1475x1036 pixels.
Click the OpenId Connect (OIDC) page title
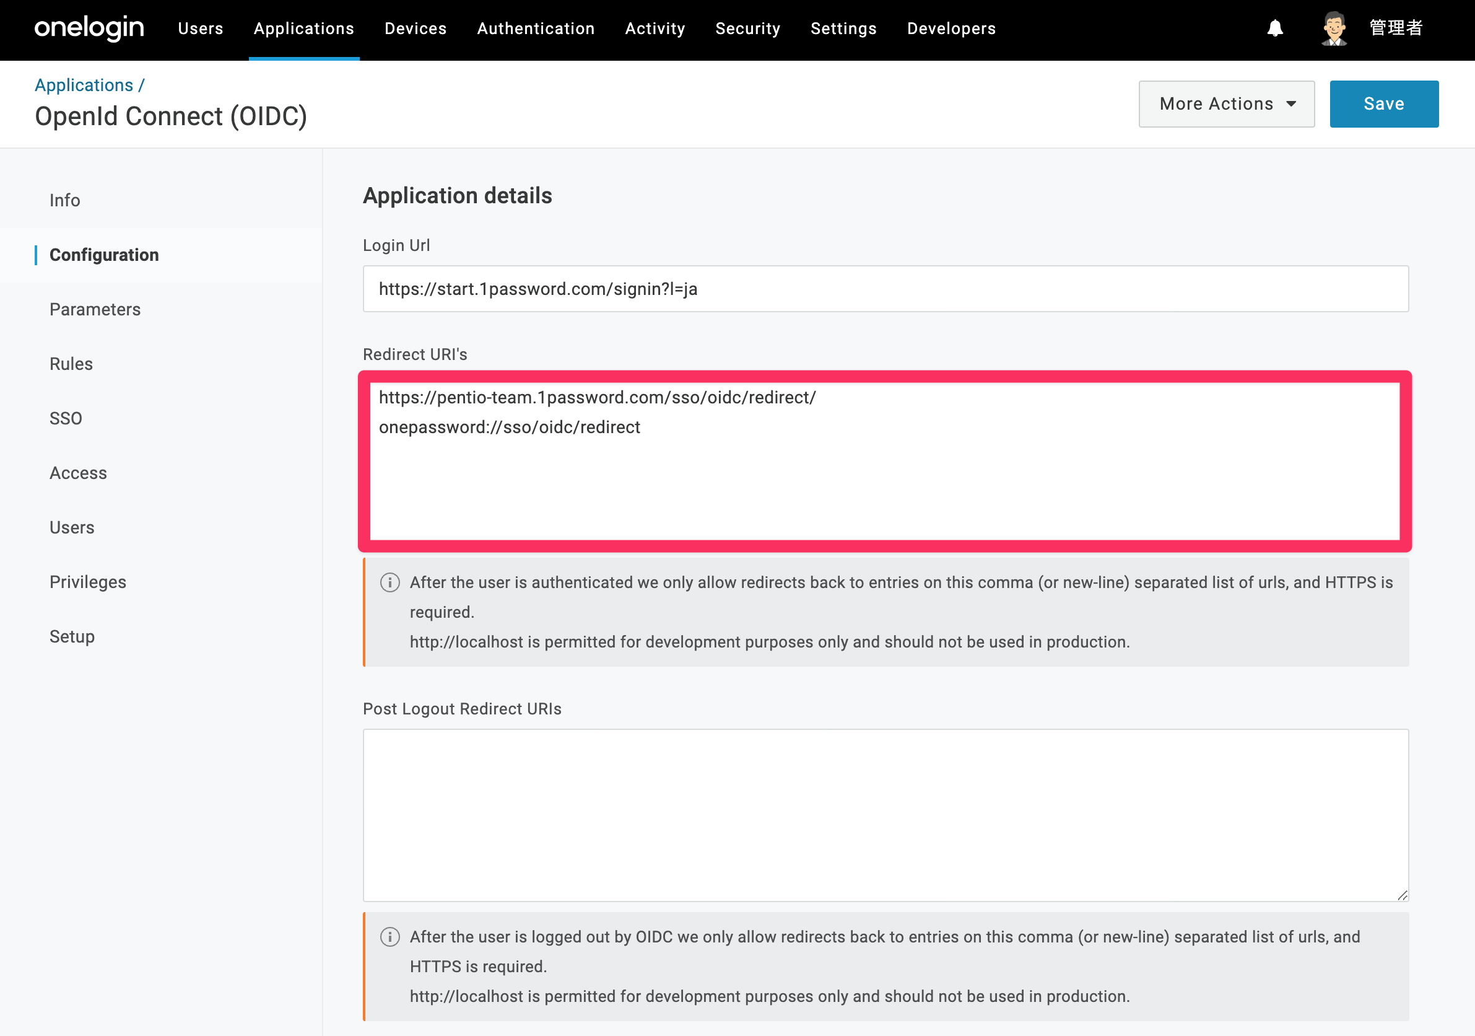pos(171,116)
